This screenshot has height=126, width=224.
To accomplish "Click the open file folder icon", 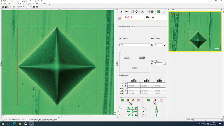I will (x=2, y=7).
